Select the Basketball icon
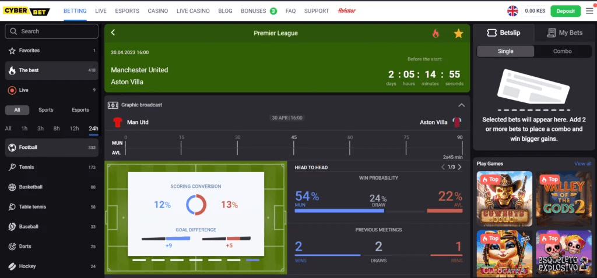This screenshot has width=597, height=278. pyautogui.click(x=12, y=187)
